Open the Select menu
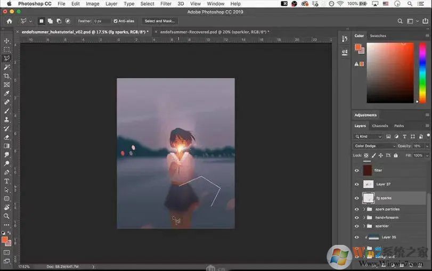 [x=147, y=4]
